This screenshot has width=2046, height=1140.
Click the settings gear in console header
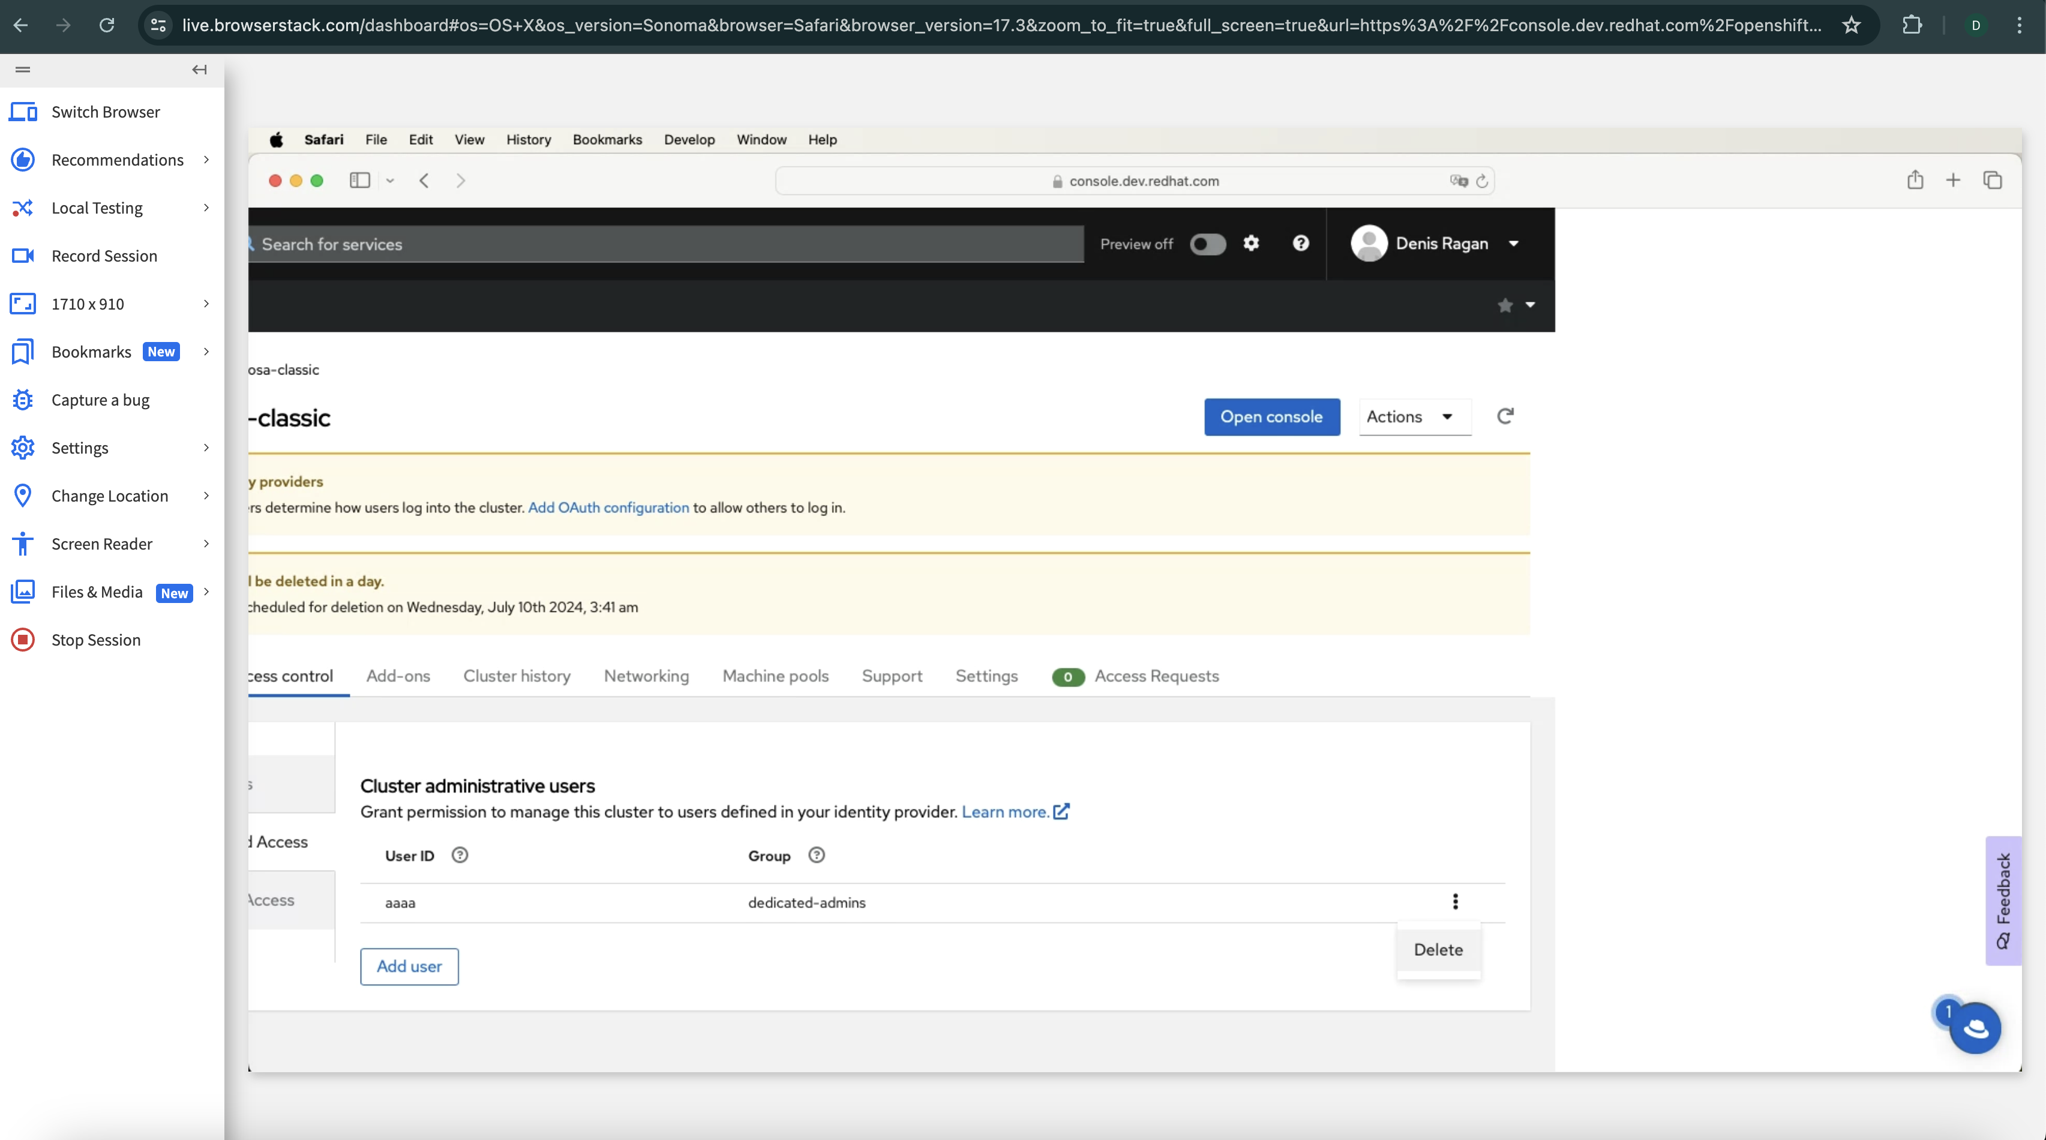click(1251, 243)
